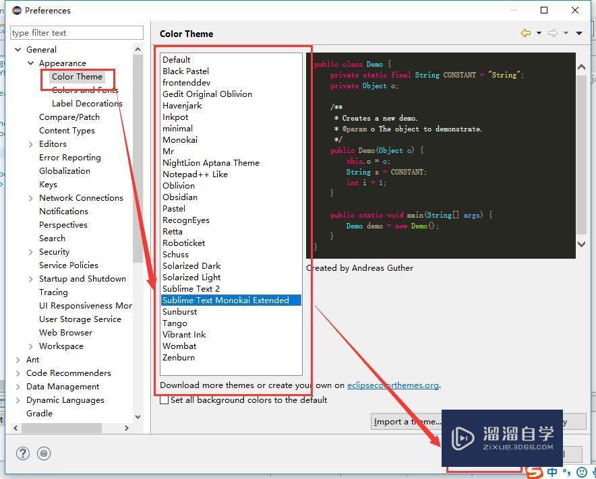
Task: Open Label Decorations preferences
Action: (x=87, y=103)
